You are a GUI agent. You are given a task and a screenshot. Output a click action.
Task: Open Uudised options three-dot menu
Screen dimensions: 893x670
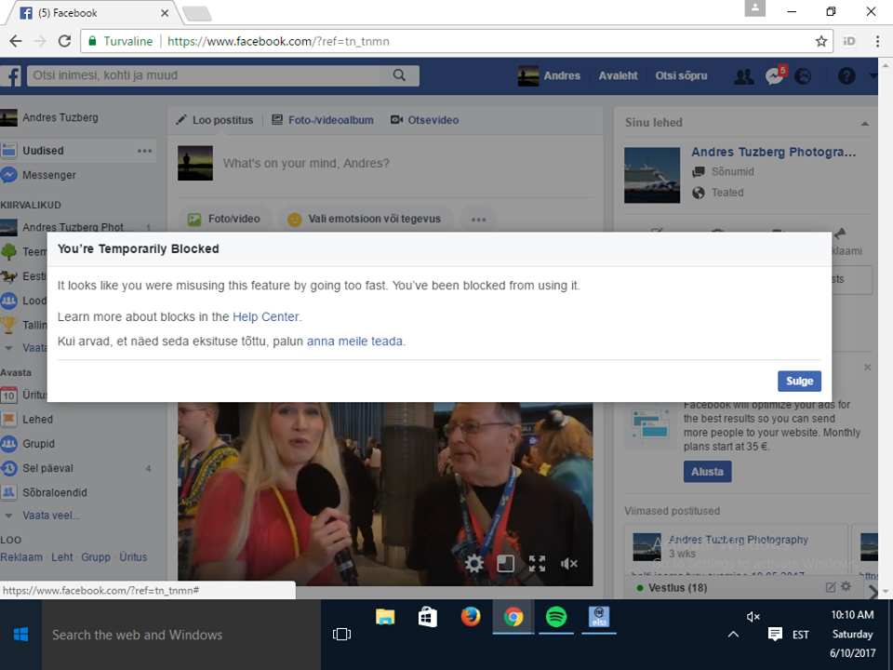pos(145,151)
